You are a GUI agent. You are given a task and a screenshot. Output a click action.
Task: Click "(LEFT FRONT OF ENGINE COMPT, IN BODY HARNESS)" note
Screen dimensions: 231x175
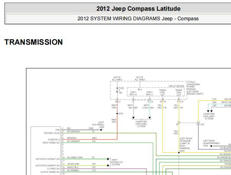(186, 143)
